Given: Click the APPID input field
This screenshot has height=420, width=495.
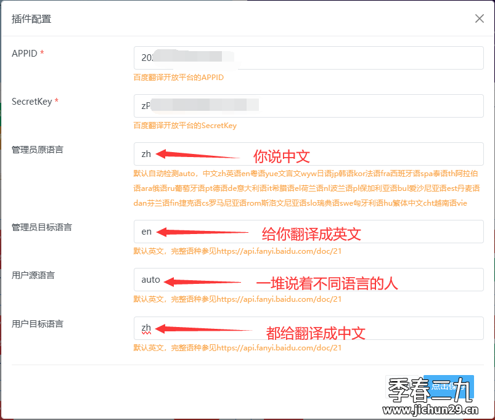Looking at the screenshot, I should (x=308, y=58).
